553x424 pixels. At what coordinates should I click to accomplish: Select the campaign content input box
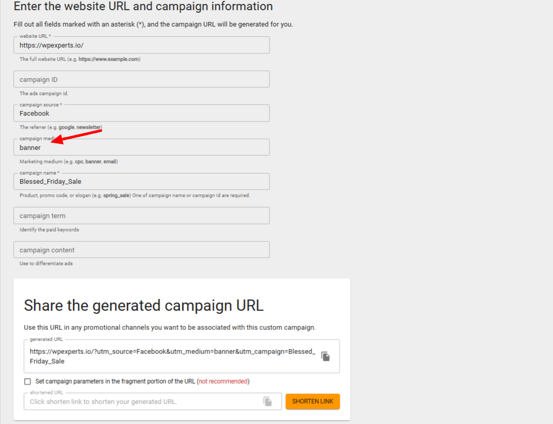(141, 249)
